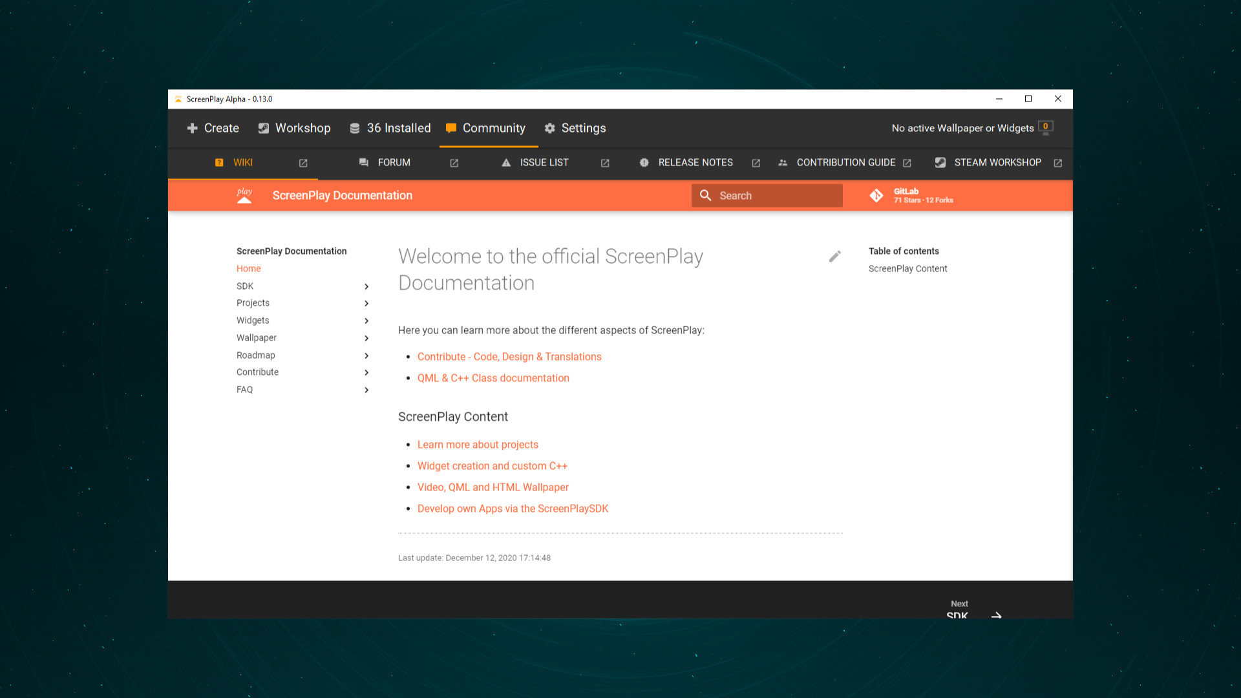1241x698 pixels.
Task: Switch to the Workshop tab
Action: tap(294, 128)
